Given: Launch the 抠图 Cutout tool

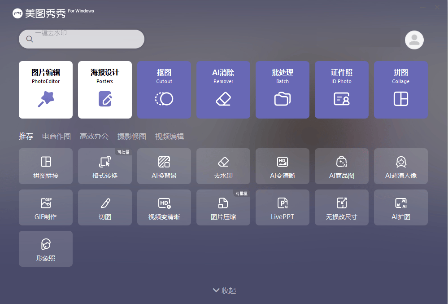Looking at the screenshot, I should click(164, 89).
